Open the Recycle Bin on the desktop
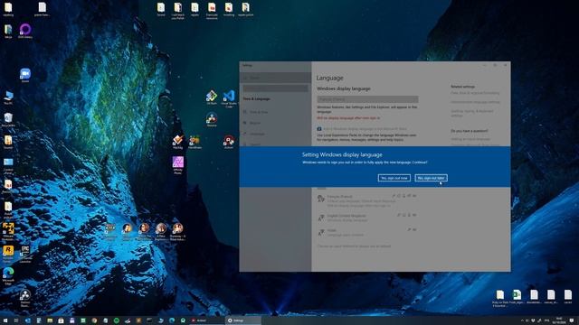 (x=8, y=120)
